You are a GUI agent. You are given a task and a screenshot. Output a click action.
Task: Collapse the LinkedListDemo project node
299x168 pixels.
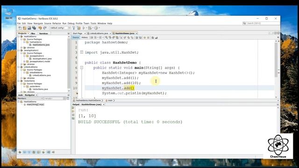point(19,67)
